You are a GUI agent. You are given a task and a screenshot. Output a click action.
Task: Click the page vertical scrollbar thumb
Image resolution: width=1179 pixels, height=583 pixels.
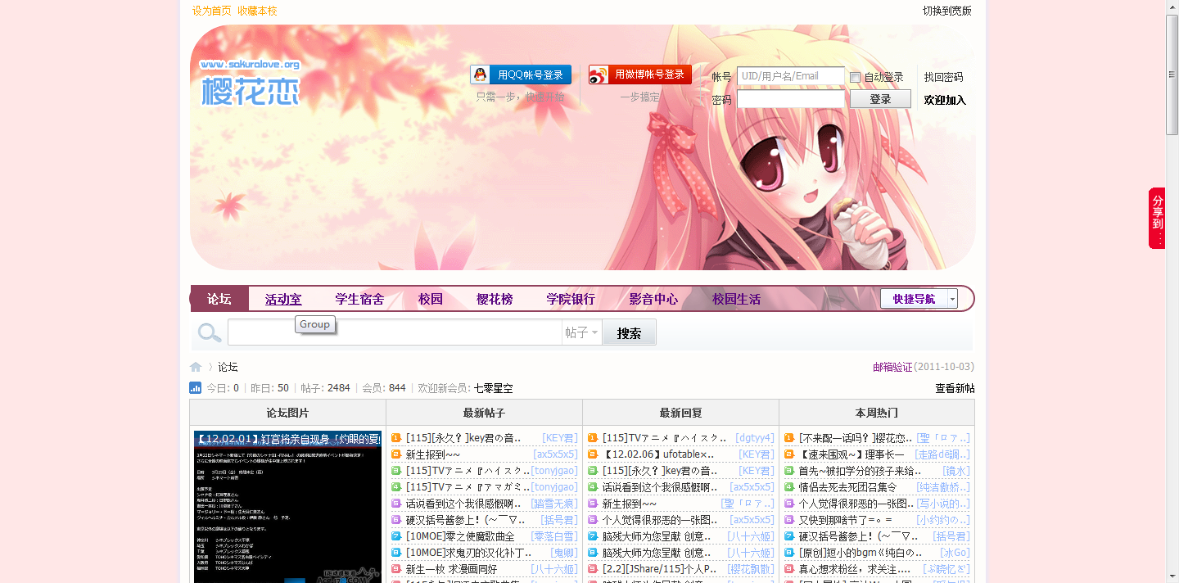coord(1172,75)
